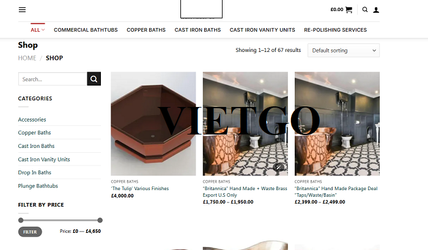The width and height of the screenshot is (428, 250).
Task: Open the Commercial Bathtubs menu item
Action: click(x=86, y=30)
